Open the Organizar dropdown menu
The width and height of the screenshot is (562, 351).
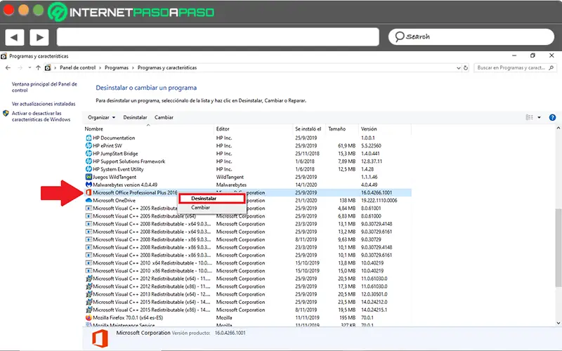101,117
